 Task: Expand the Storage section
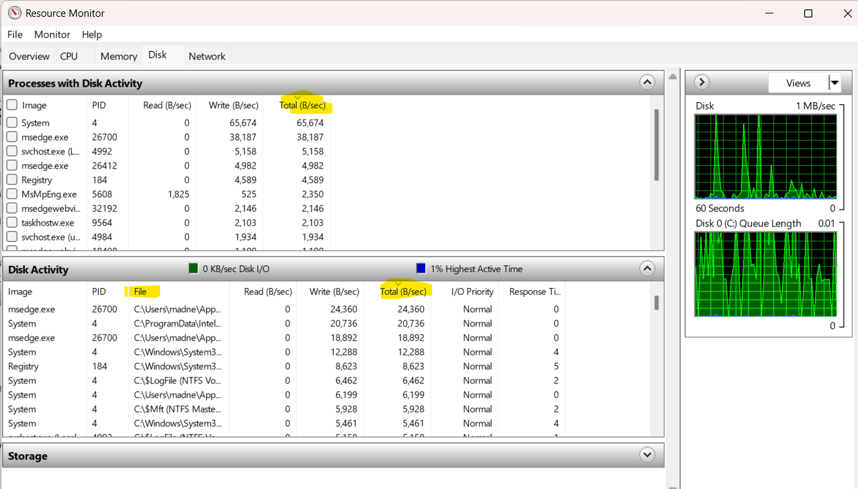click(x=647, y=455)
